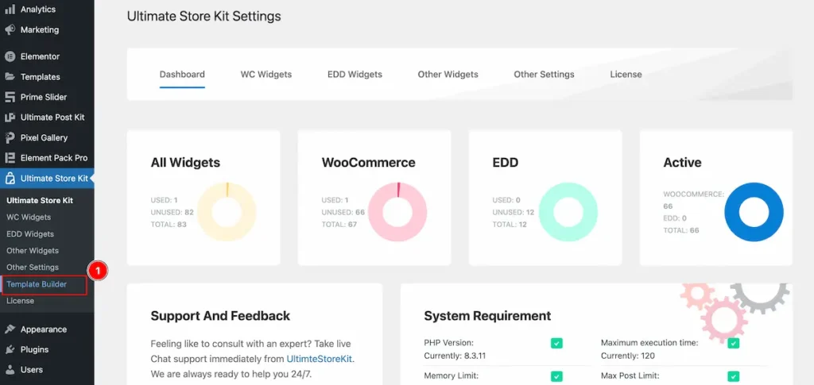This screenshot has width=814, height=385.
Task: Click the Memory Limit green checkmark
Action: pos(556,376)
